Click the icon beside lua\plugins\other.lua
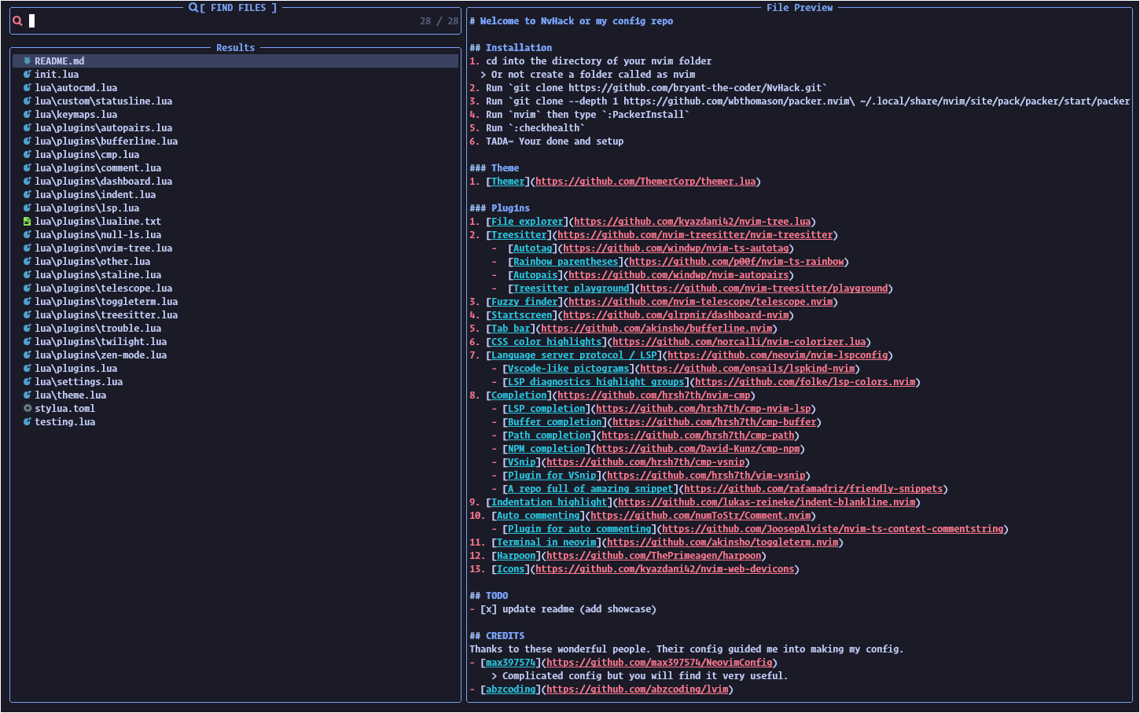The image size is (1140, 713). point(27,261)
